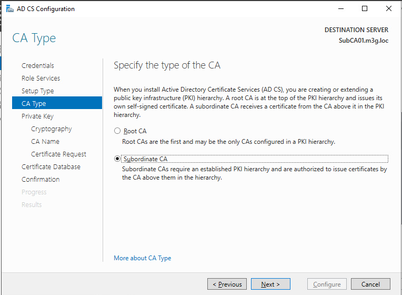Go to Role Services step

point(41,78)
